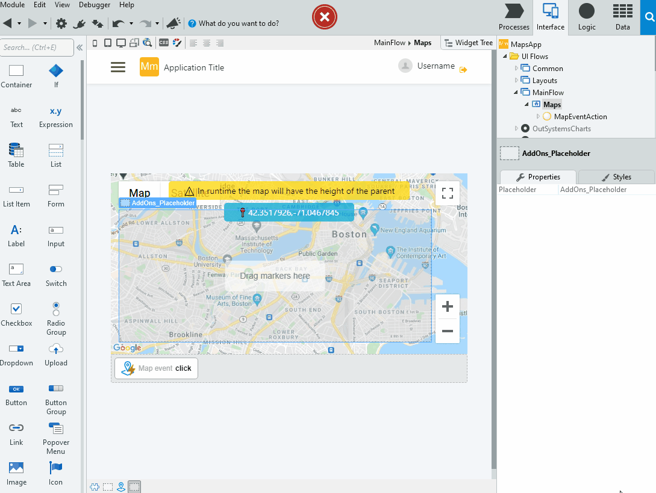The image size is (656, 493).
Task: Open the Help menu
Action: tap(127, 5)
